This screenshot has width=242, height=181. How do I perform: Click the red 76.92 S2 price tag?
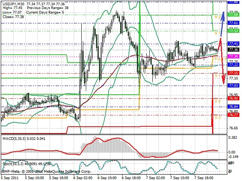pyautogui.click(x=234, y=98)
